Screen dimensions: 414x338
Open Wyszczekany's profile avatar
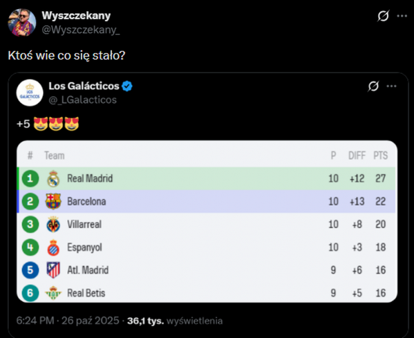click(22, 22)
